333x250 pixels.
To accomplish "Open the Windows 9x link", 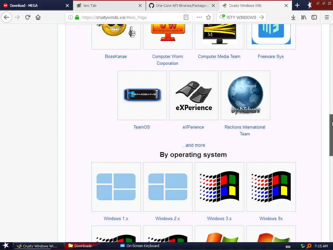I will [271, 218].
